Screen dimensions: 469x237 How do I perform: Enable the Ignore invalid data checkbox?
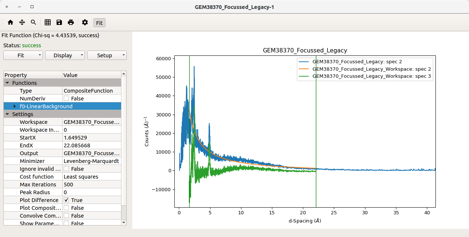pos(66,169)
